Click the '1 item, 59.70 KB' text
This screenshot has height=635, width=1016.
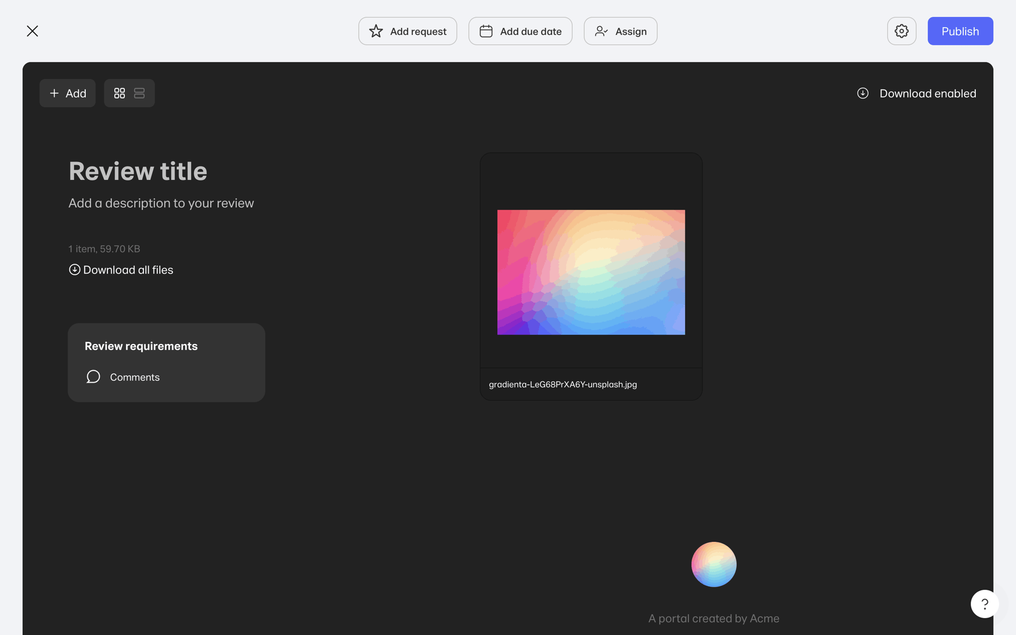(x=104, y=249)
